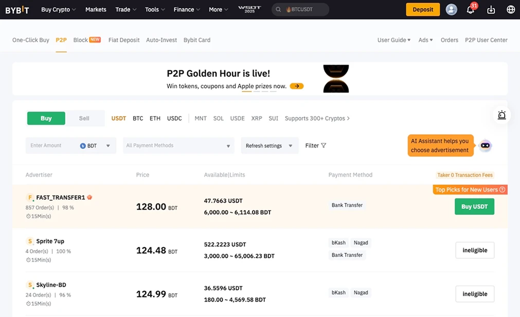Image resolution: width=520 pixels, height=317 pixels.
Task: Select the USDE crypto tab
Action: (238, 118)
